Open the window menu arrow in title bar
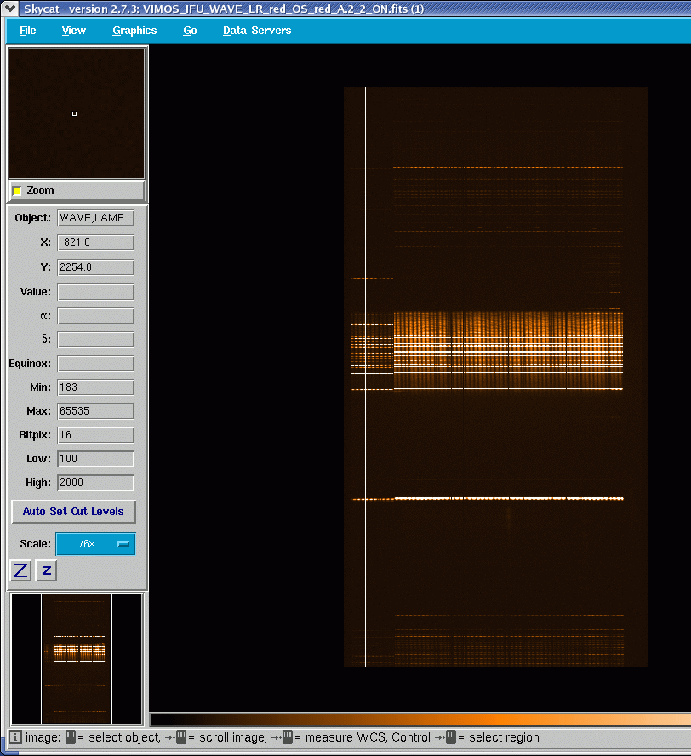Viewport: 691px width, 756px height. pyautogui.click(x=9, y=9)
